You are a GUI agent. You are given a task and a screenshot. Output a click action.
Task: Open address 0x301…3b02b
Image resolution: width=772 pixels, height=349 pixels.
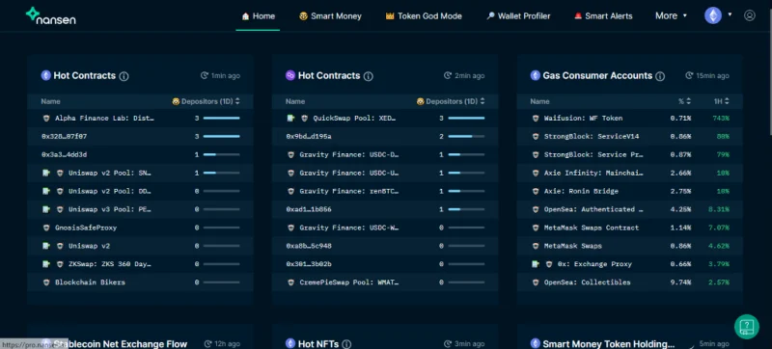(309, 264)
